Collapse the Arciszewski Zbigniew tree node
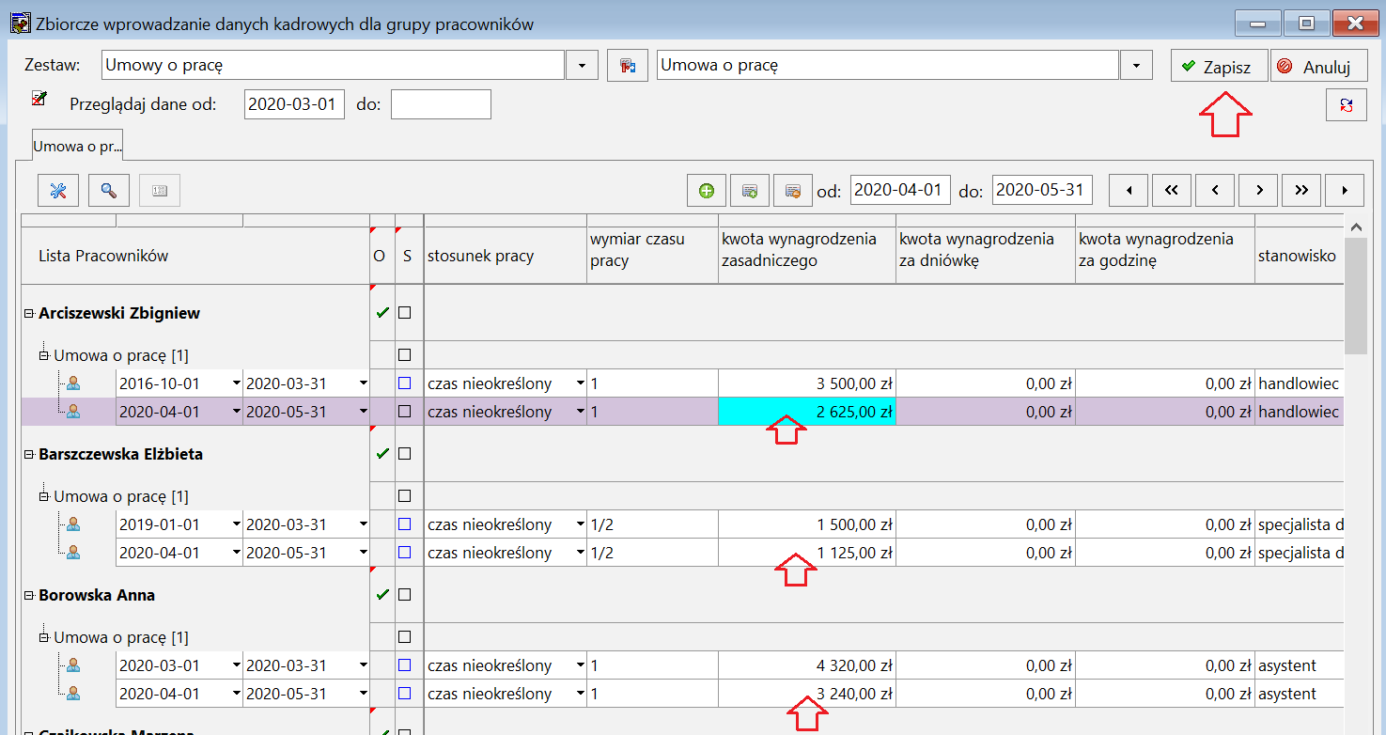1386x735 pixels. coord(29,313)
